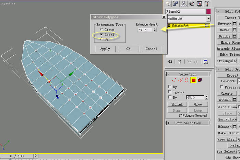Select Vertex sub-object level icon
240x160 pixels.
(x=174, y=80)
